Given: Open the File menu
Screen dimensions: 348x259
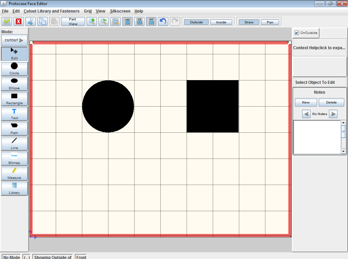Looking at the screenshot, I should pos(5,11).
